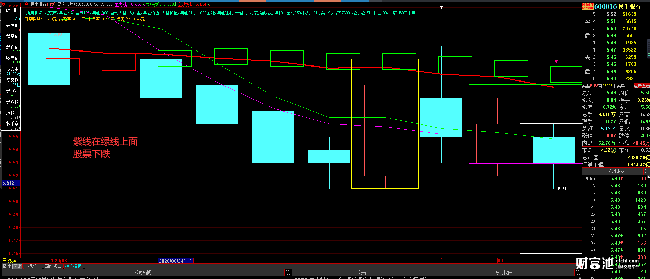Screen dimensions: 650x279
Task: Click the 5.51 low-price label on the chart
Action: point(562,189)
